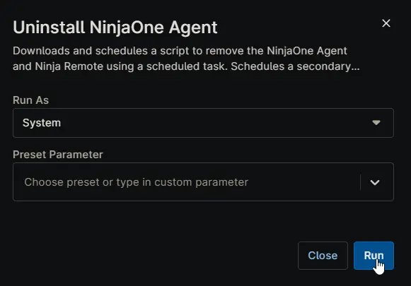
Task: Select the System value text
Action: pyautogui.click(x=42, y=123)
